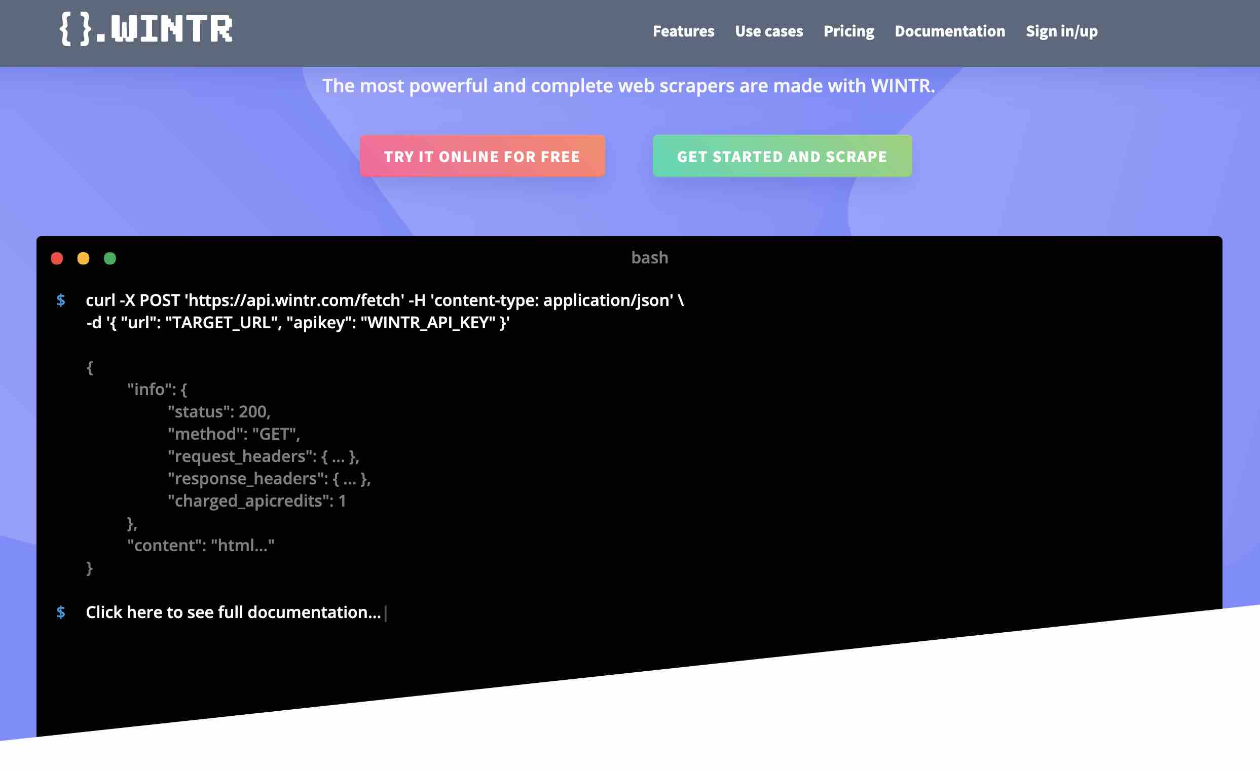Viewport: 1260px width, 770px height.
Task: Click GET STARTED AND SCRAPE button
Action: 782,156
